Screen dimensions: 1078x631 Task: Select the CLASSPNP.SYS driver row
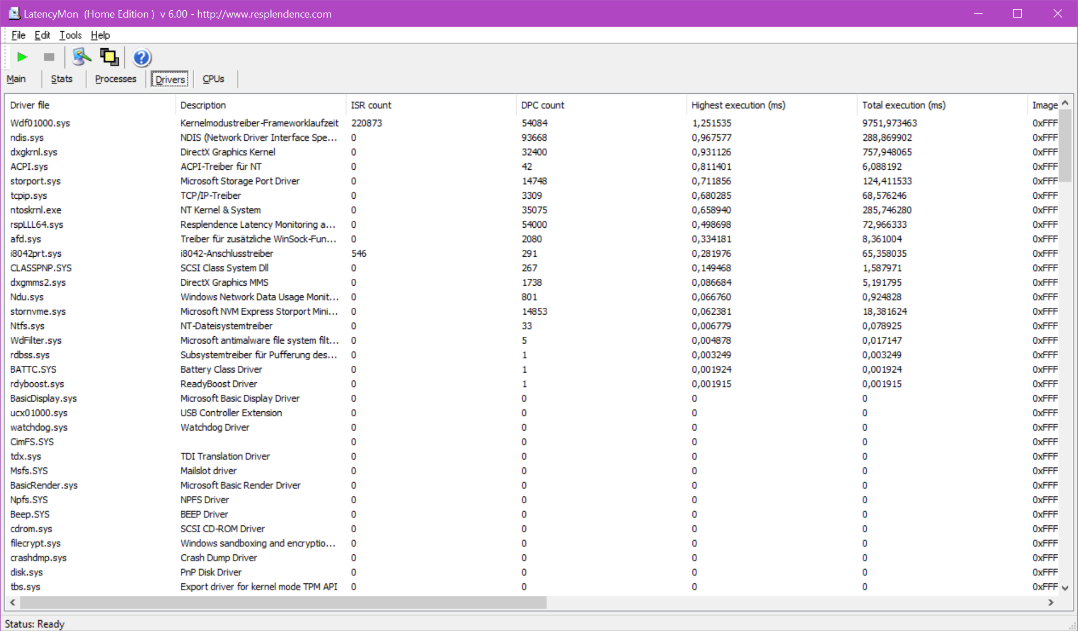(533, 268)
